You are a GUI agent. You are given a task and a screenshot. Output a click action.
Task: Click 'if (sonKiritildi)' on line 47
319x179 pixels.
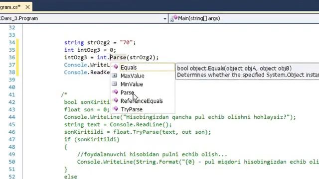point(92,140)
